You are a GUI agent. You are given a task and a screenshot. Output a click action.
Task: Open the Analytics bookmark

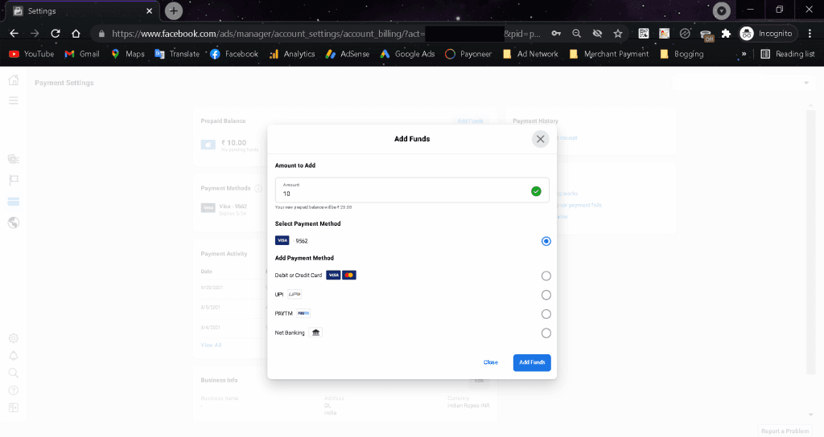pos(292,54)
